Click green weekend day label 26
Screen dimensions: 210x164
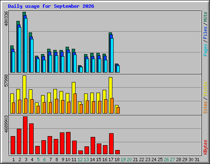(166, 159)
